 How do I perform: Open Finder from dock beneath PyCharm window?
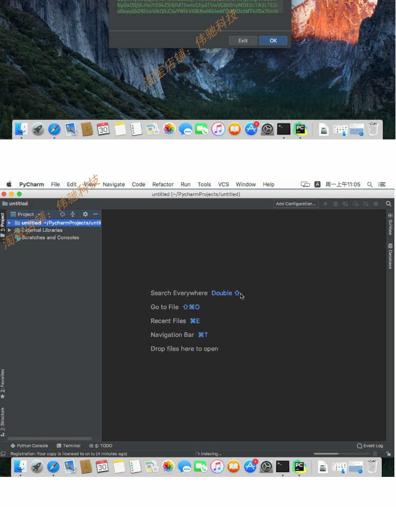click(21, 467)
